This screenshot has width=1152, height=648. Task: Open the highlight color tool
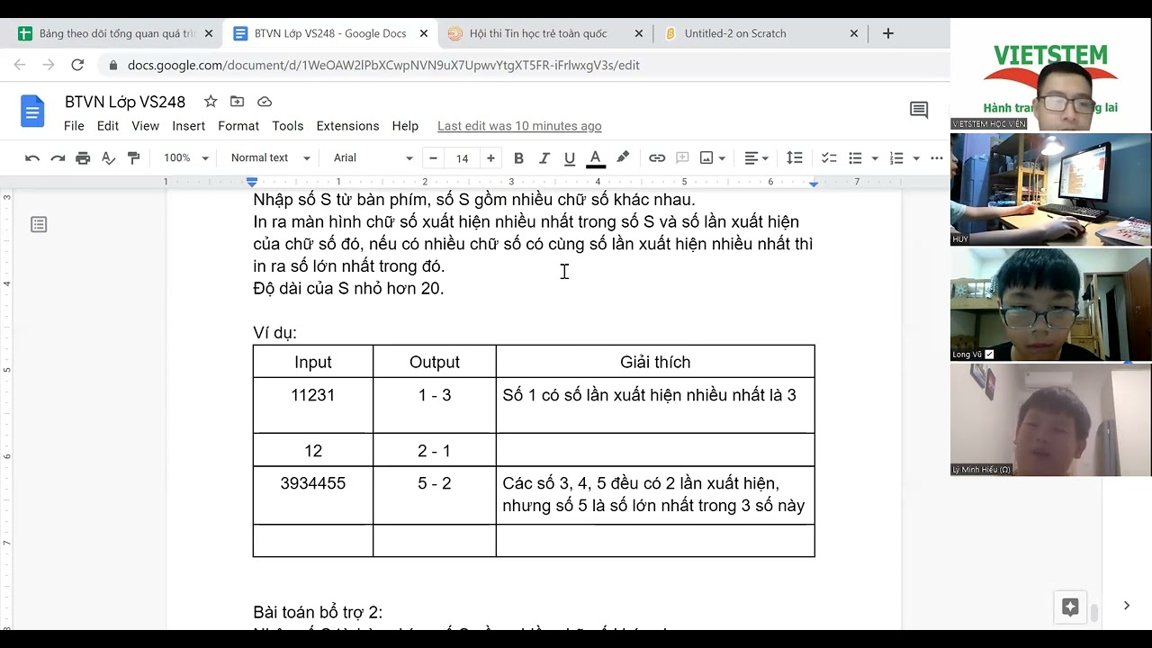point(622,158)
